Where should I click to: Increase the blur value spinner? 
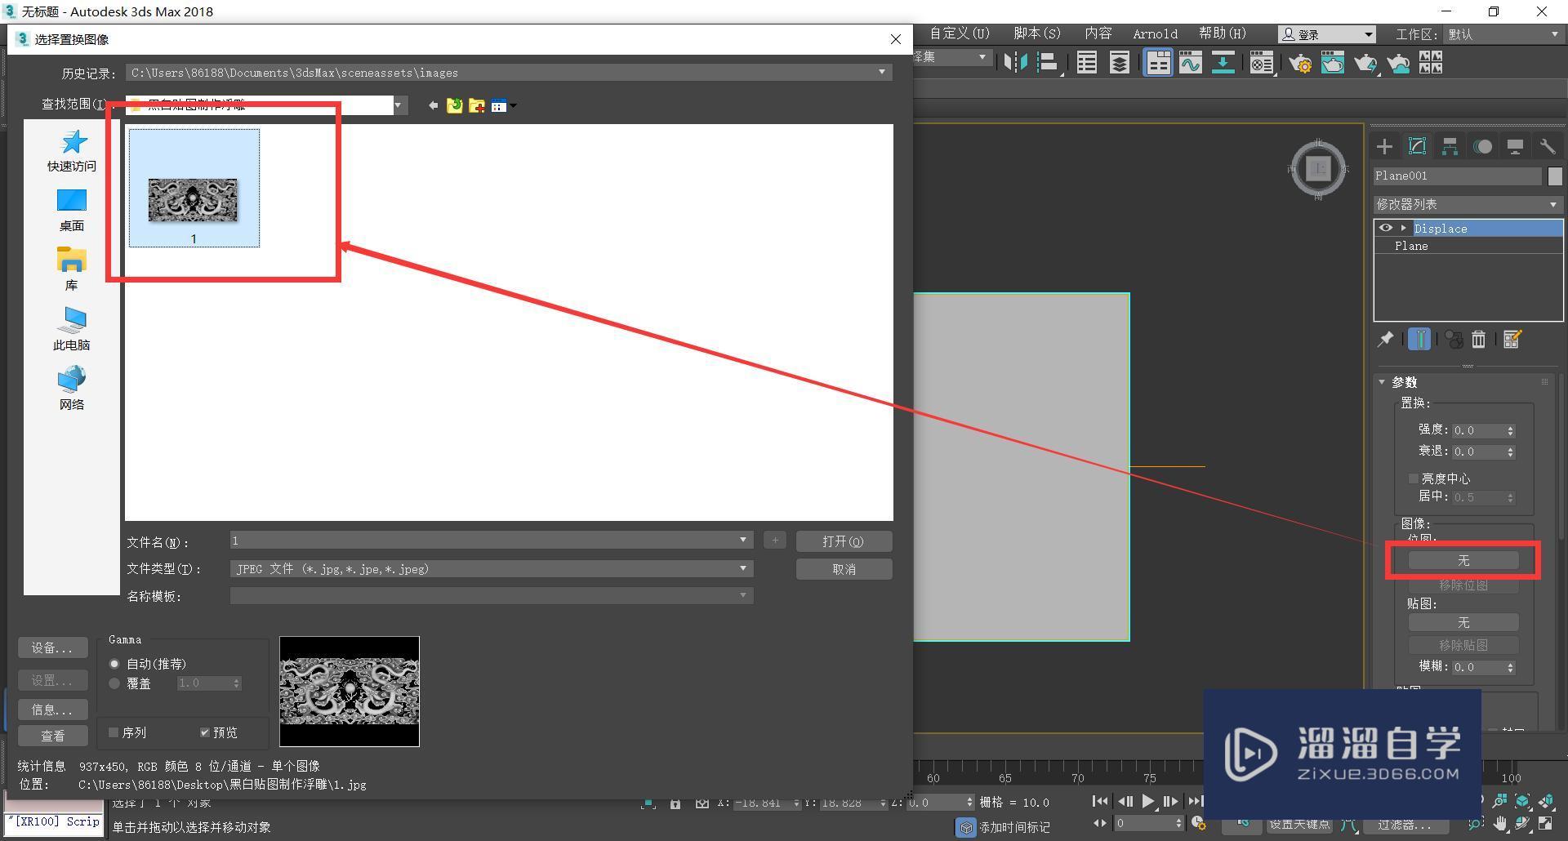click(x=1510, y=664)
